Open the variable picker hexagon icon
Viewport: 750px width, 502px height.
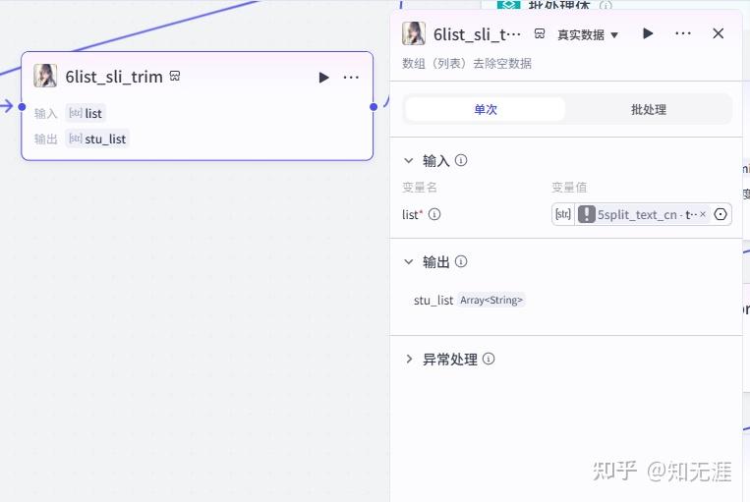tap(721, 214)
